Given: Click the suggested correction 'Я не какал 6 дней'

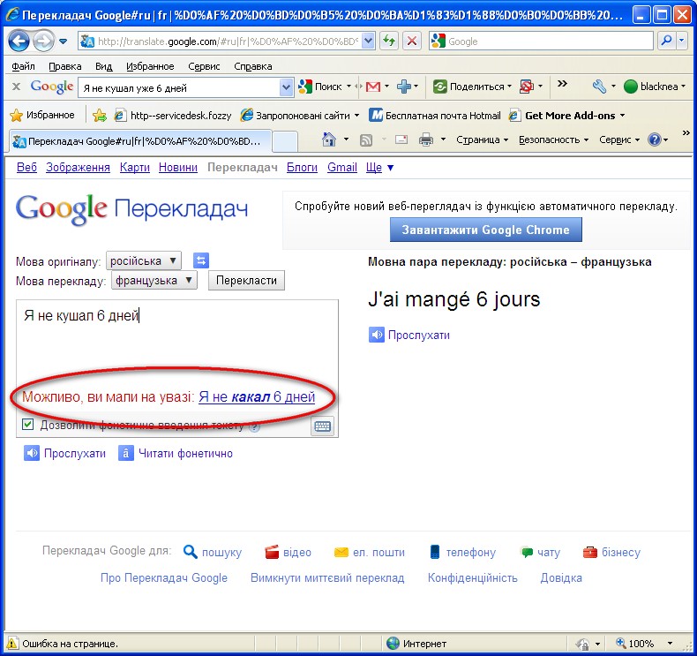Looking at the screenshot, I should point(257,397).
